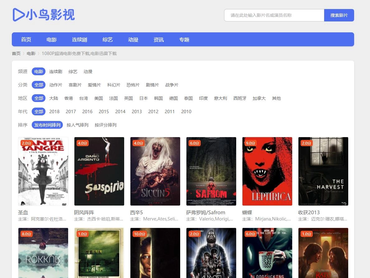Select year 2016 filter

pos(87,112)
